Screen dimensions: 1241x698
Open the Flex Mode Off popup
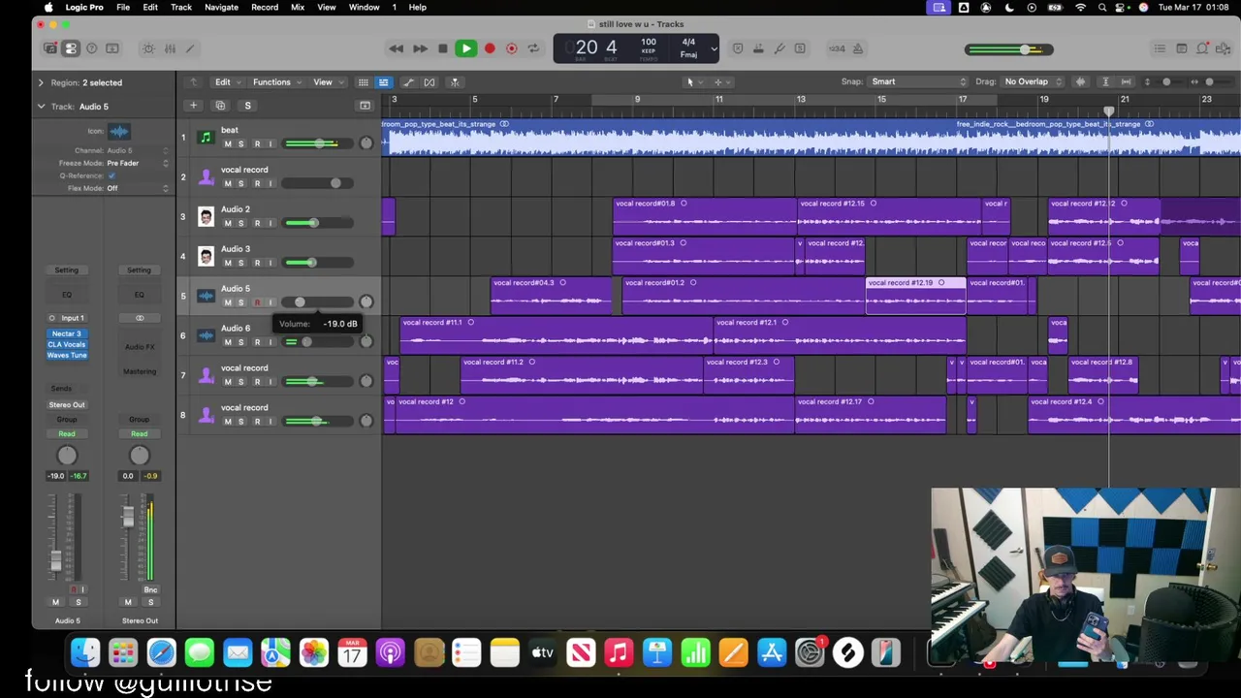[136, 188]
